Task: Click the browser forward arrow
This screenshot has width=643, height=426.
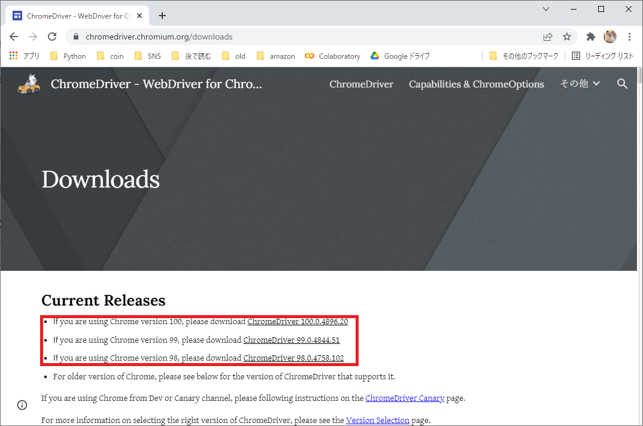Action: coord(33,37)
